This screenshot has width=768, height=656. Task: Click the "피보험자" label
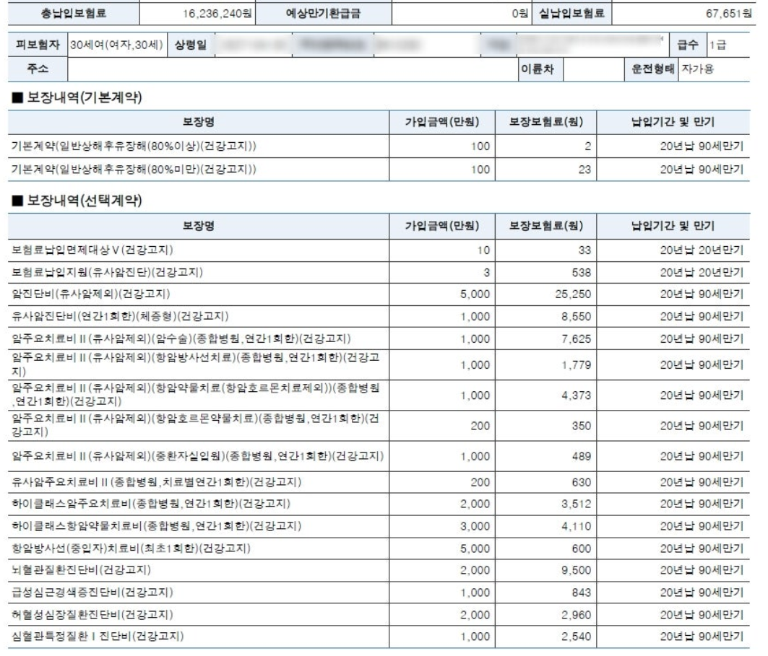(x=38, y=45)
